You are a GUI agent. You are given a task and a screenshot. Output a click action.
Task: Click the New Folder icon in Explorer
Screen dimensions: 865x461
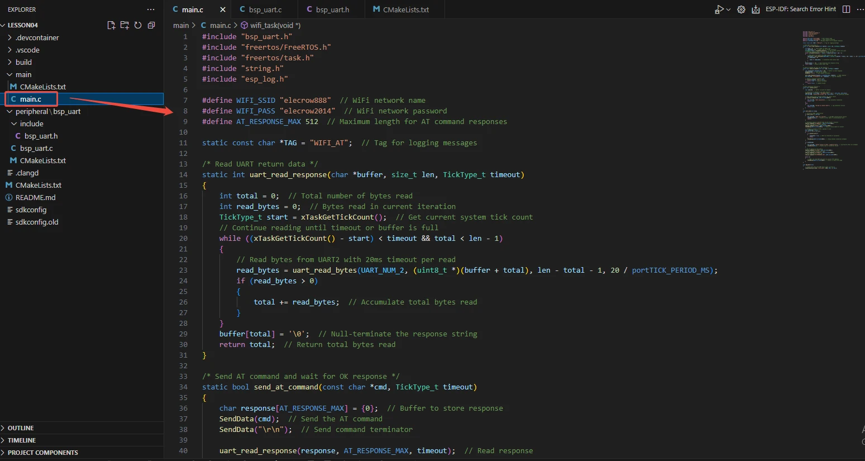tap(125, 25)
